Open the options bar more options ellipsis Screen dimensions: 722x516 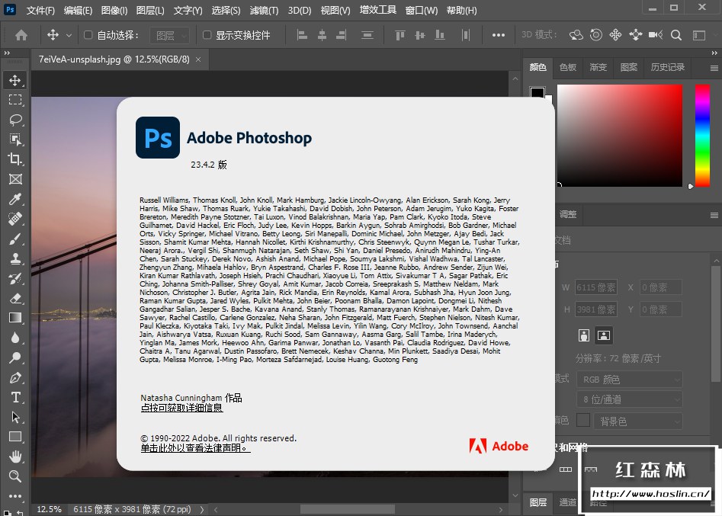pyautogui.click(x=498, y=35)
